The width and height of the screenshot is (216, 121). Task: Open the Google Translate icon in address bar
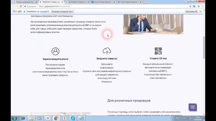coord(194,6)
